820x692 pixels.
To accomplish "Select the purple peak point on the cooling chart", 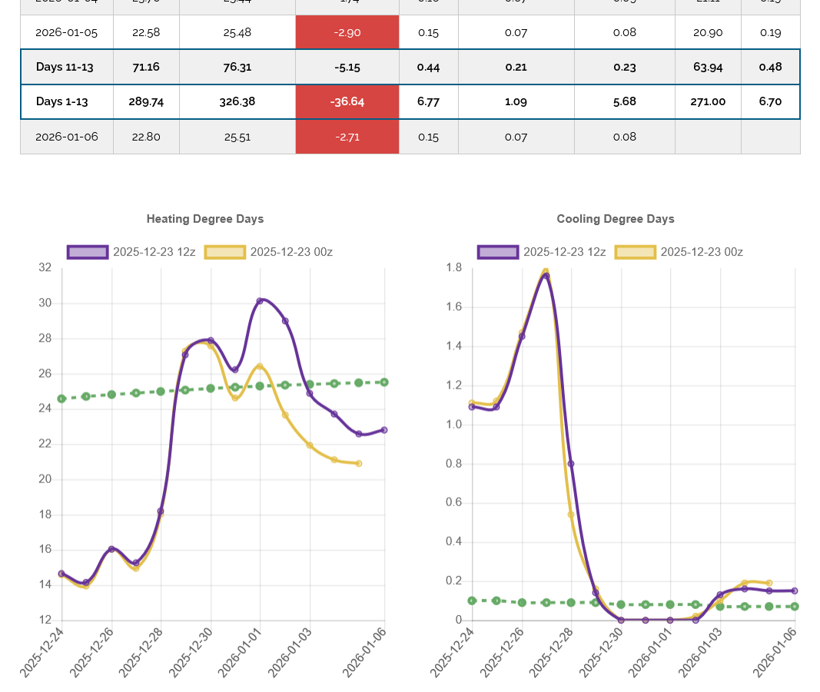I will (546, 276).
